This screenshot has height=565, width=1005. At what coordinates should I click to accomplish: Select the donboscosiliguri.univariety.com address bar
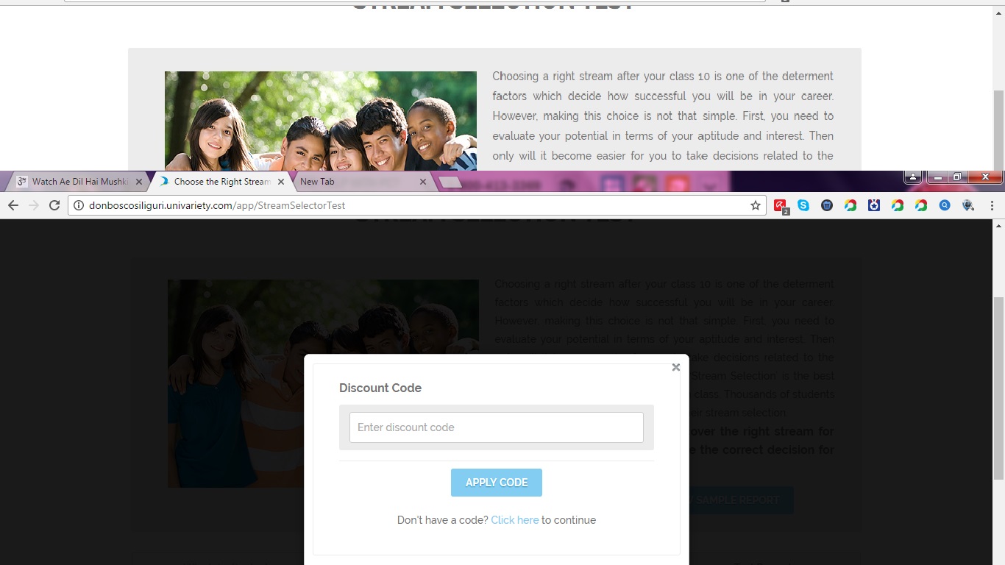click(x=416, y=206)
